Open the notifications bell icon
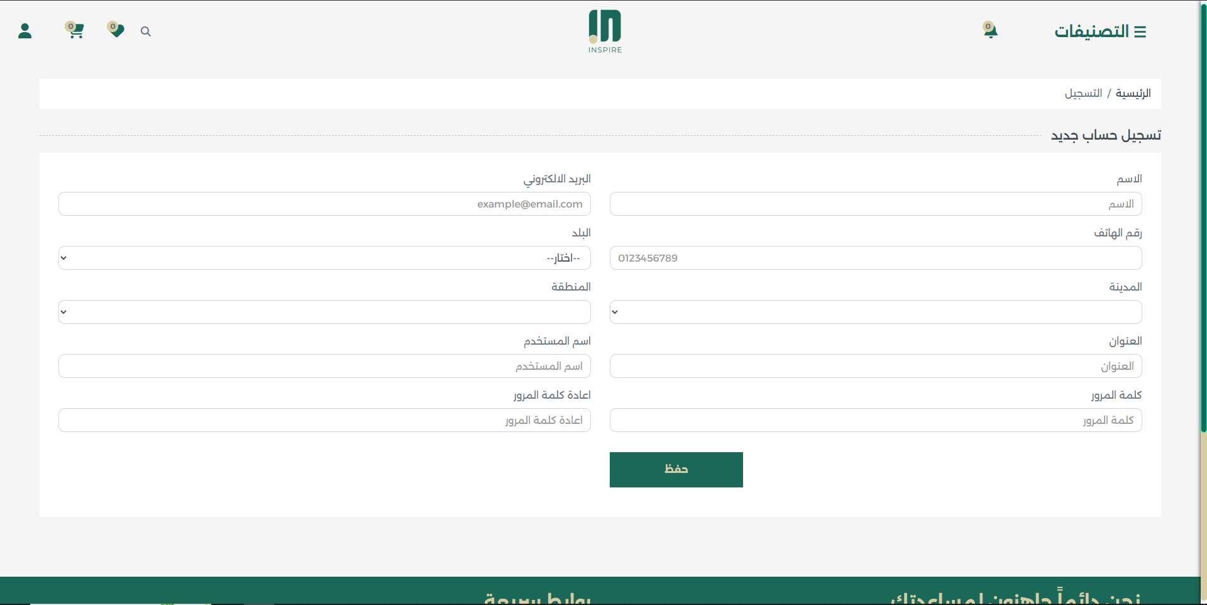The height and width of the screenshot is (605, 1207). click(x=989, y=30)
